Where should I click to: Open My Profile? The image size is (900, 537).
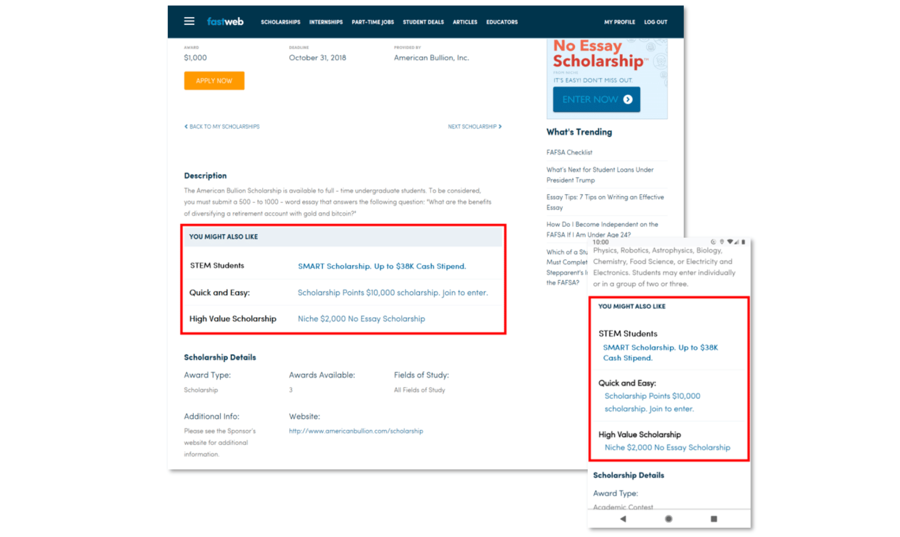pyautogui.click(x=619, y=22)
